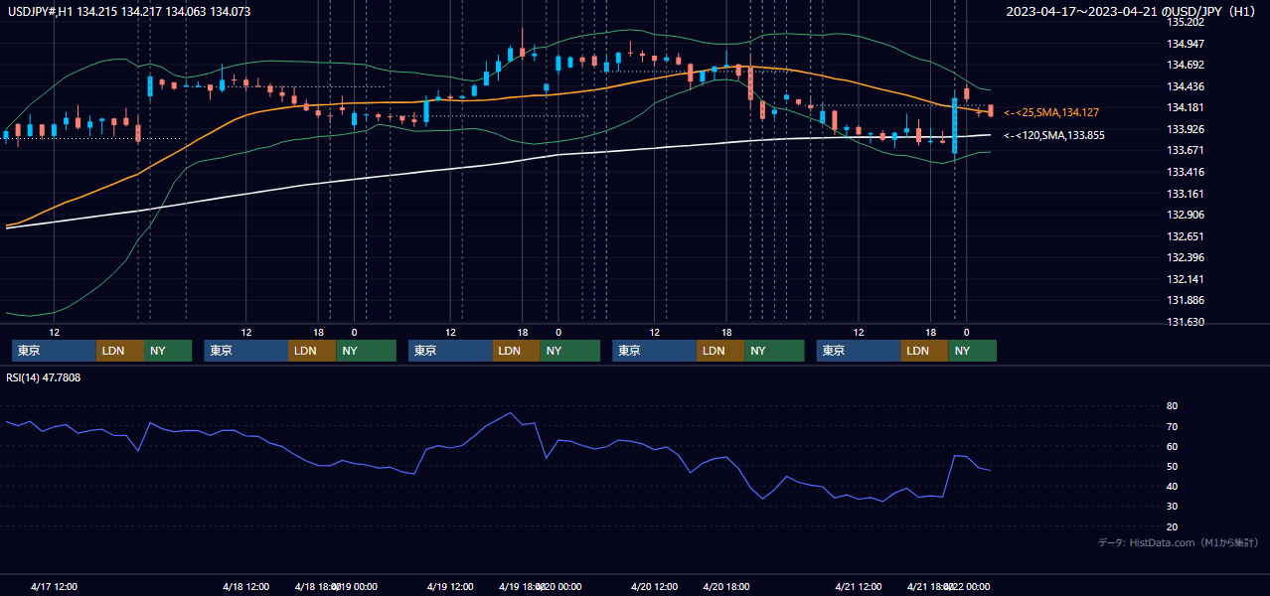Click the 4/18 12:00 time axis label

[246, 587]
